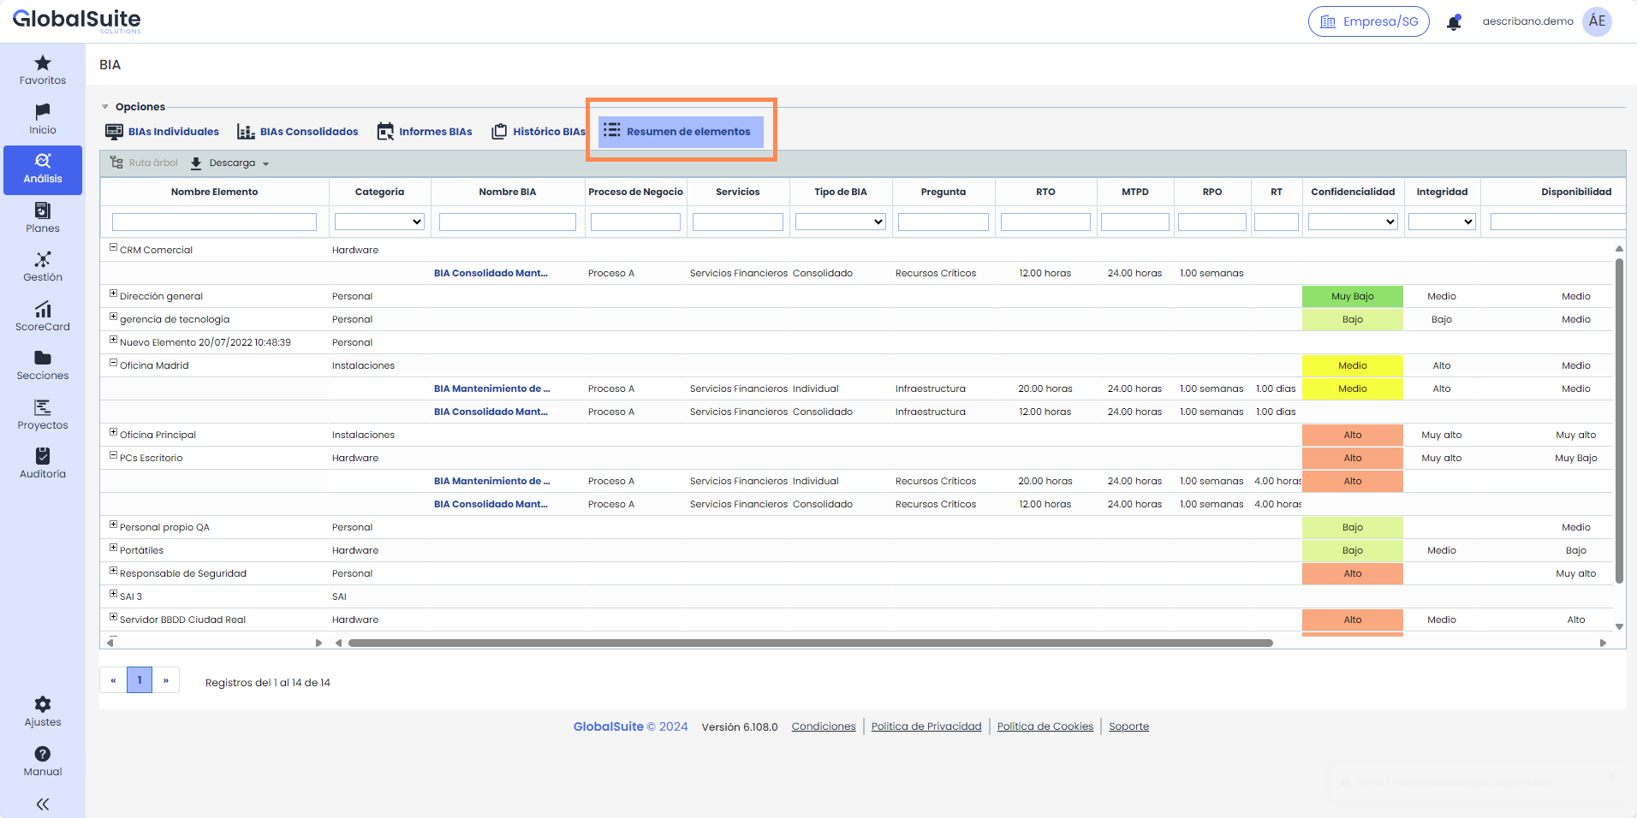Collapse sidebar with double chevron icon
The image size is (1637, 818).
click(43, 804)
